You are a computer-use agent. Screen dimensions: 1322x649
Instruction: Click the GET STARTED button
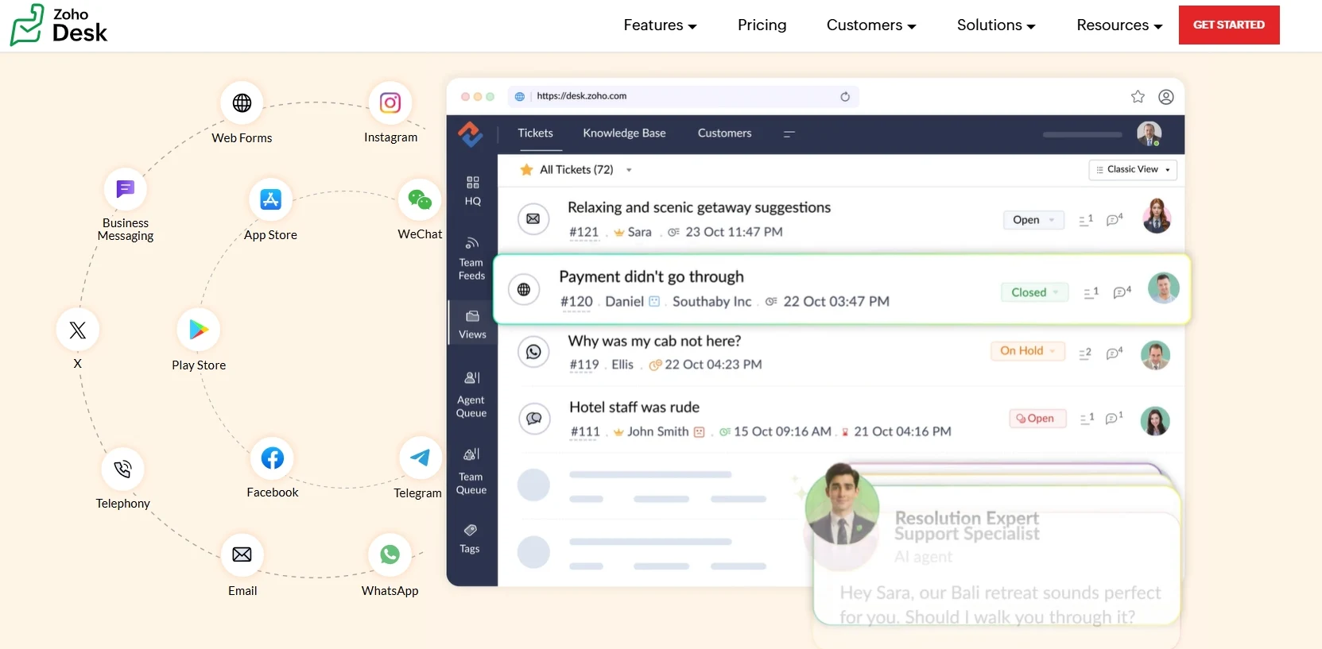point(1228,25)
